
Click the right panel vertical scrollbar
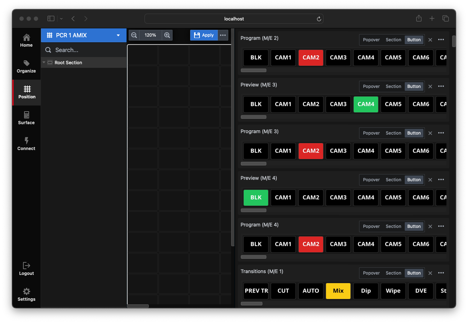point(454,41)
